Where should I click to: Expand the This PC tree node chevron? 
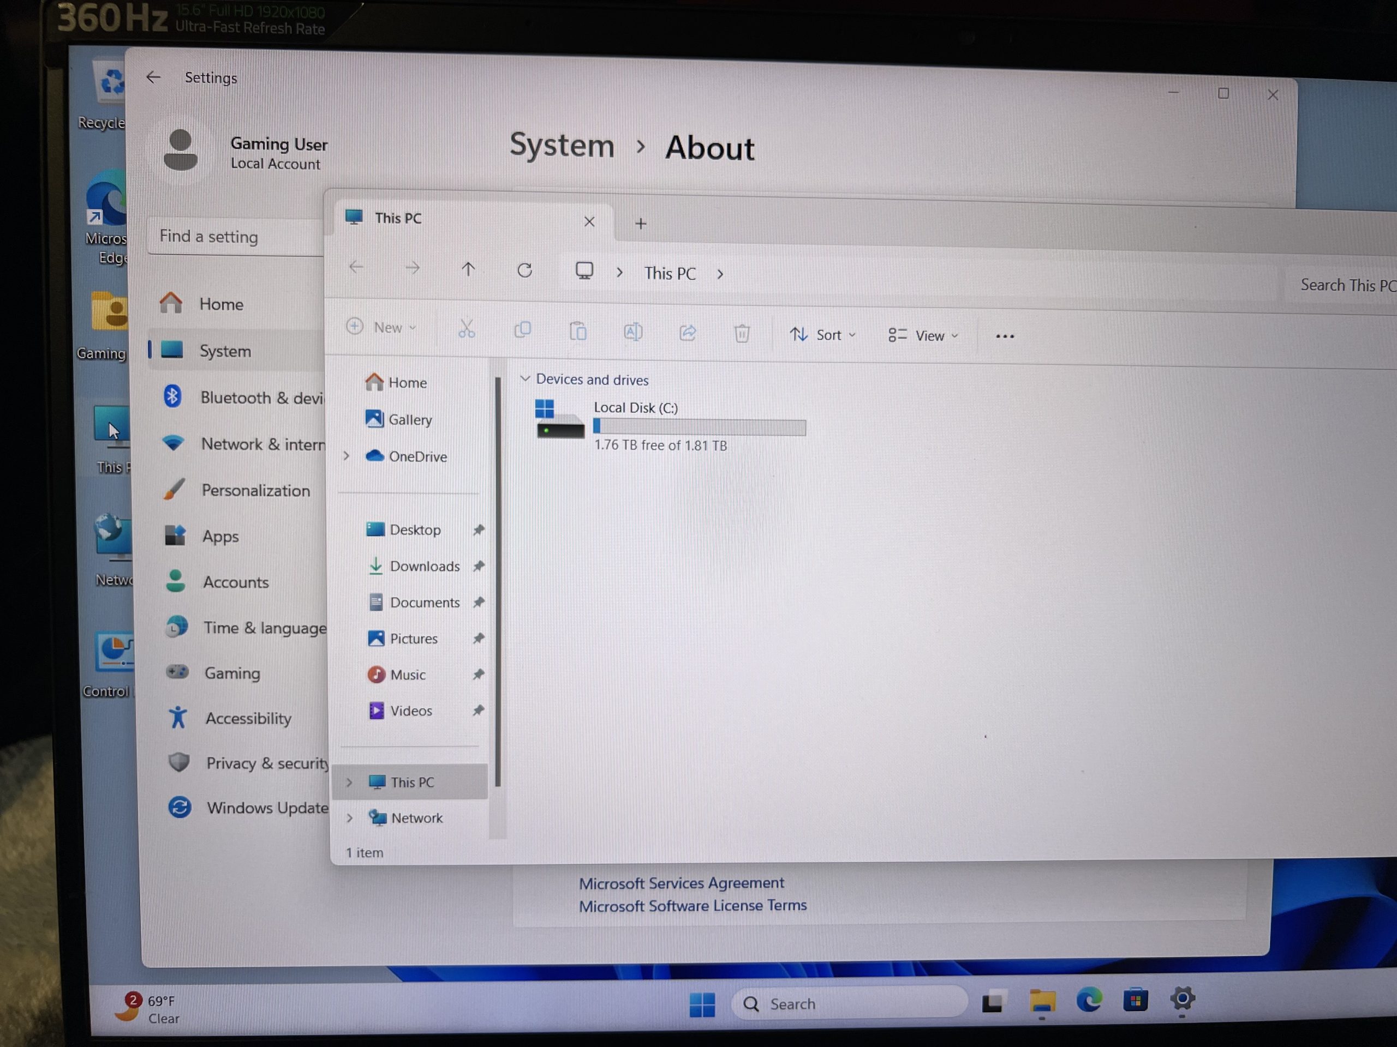[349, 782]
